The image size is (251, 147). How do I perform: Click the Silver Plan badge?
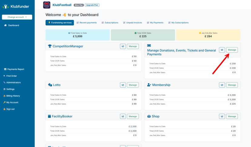click(x=79, y=5)
